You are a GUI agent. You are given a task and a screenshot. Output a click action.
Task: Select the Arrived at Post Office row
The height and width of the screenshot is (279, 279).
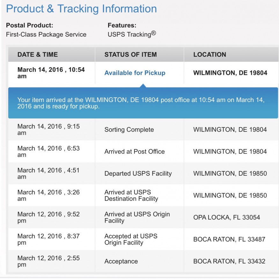pos(143,151)
